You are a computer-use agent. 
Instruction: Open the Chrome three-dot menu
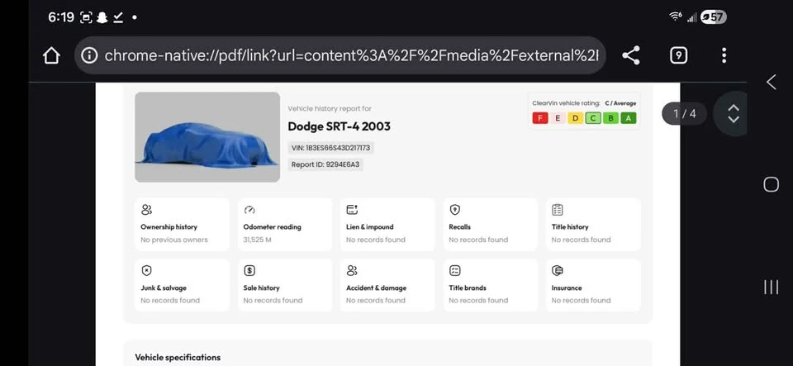click(x=724, y=55)
